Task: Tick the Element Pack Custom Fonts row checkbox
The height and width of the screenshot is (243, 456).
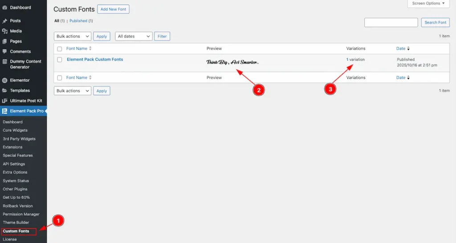Action: [60, 60]
